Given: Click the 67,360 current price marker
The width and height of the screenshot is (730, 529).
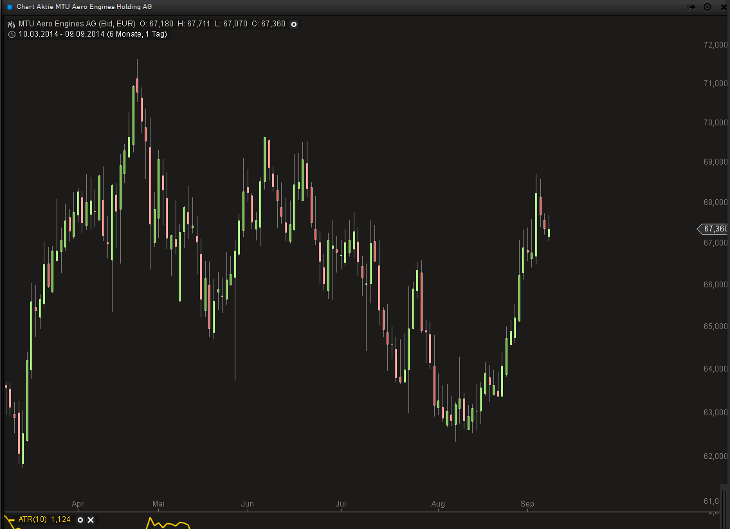Looking at the screenshot, I should click(714, 229).
